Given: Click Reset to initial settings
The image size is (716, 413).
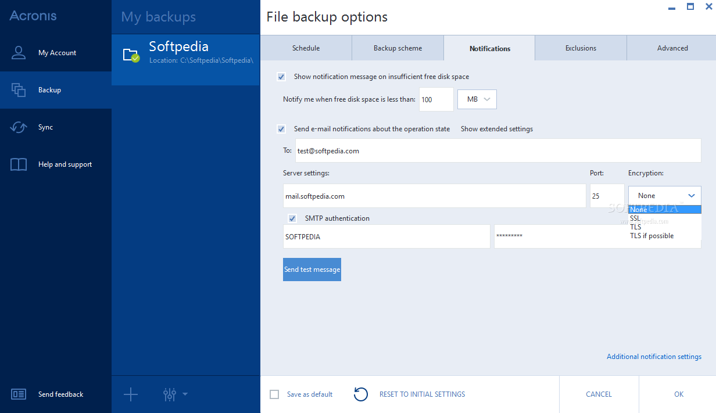Looking at the screenshot, I should click(x=422, y=394).
